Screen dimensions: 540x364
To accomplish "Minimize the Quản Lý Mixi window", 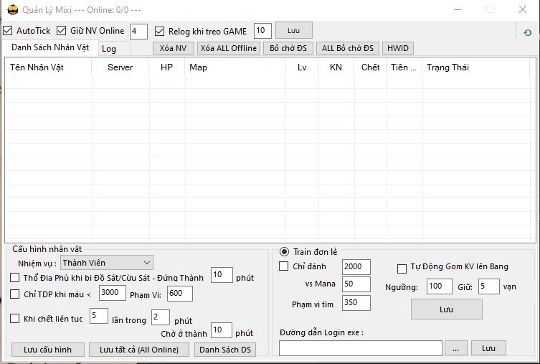I will 458,9.
